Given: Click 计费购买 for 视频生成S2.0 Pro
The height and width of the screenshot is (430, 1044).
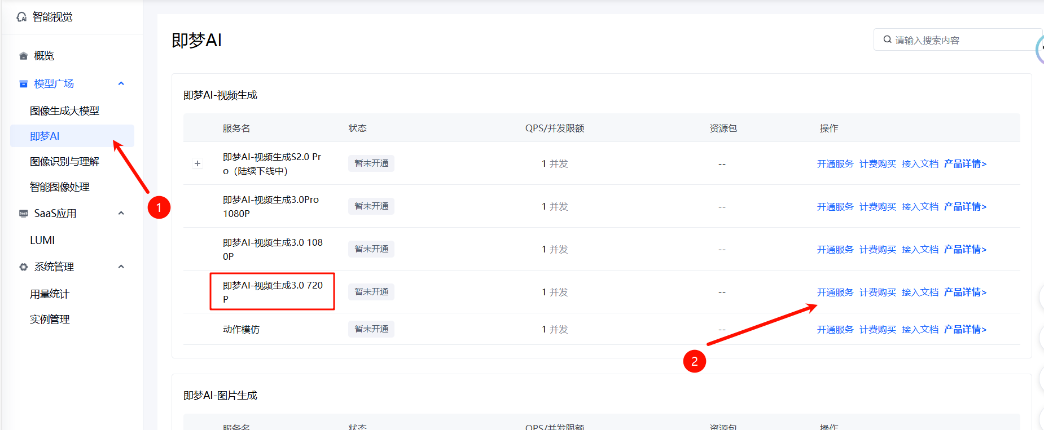Looking at the screenshot, I should [878, 163].
